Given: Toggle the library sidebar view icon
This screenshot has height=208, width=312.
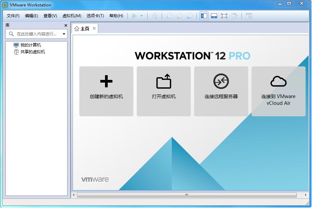Looking at the screenshot, I should click(204, 16).
